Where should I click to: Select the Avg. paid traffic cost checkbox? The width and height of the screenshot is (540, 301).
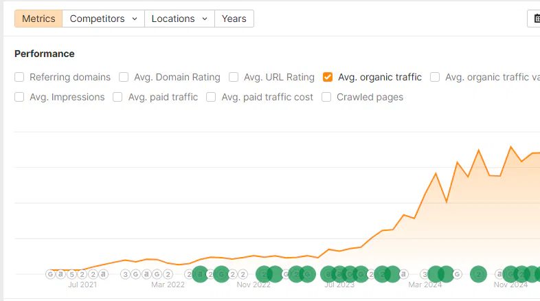coord(211,97)
